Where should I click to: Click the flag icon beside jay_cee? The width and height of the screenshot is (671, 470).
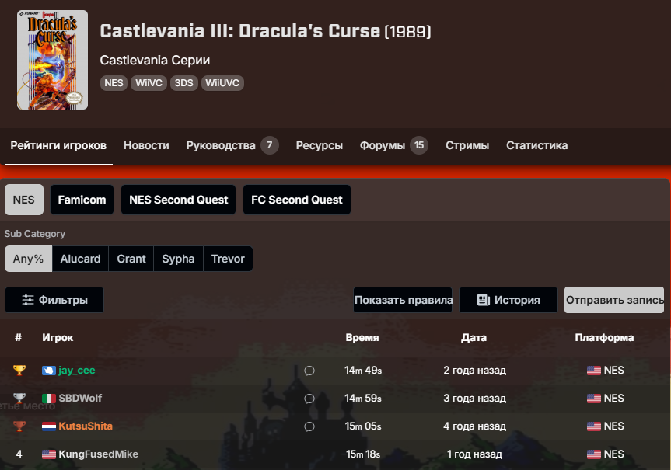[49, 371]
